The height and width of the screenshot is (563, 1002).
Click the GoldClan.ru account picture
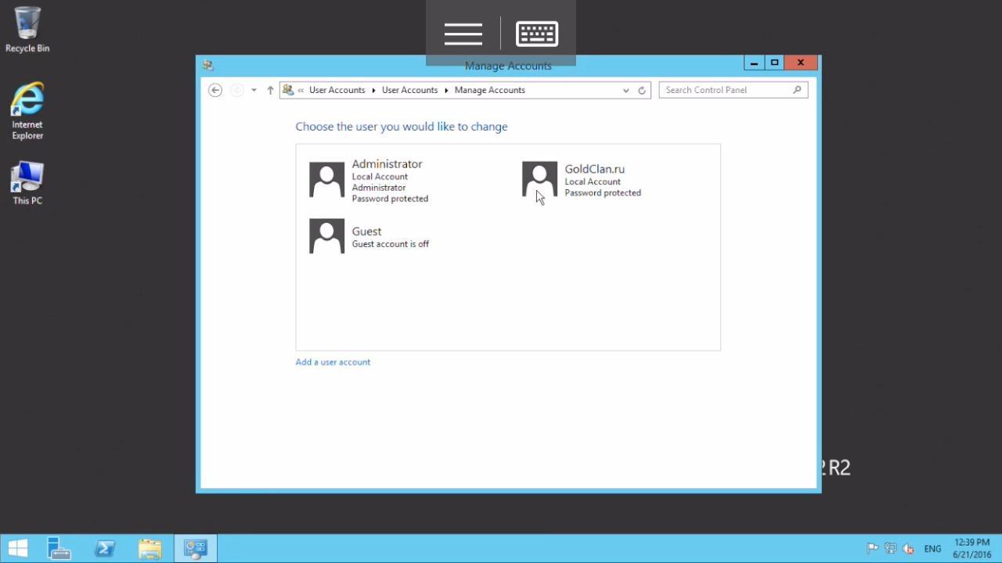540,180
